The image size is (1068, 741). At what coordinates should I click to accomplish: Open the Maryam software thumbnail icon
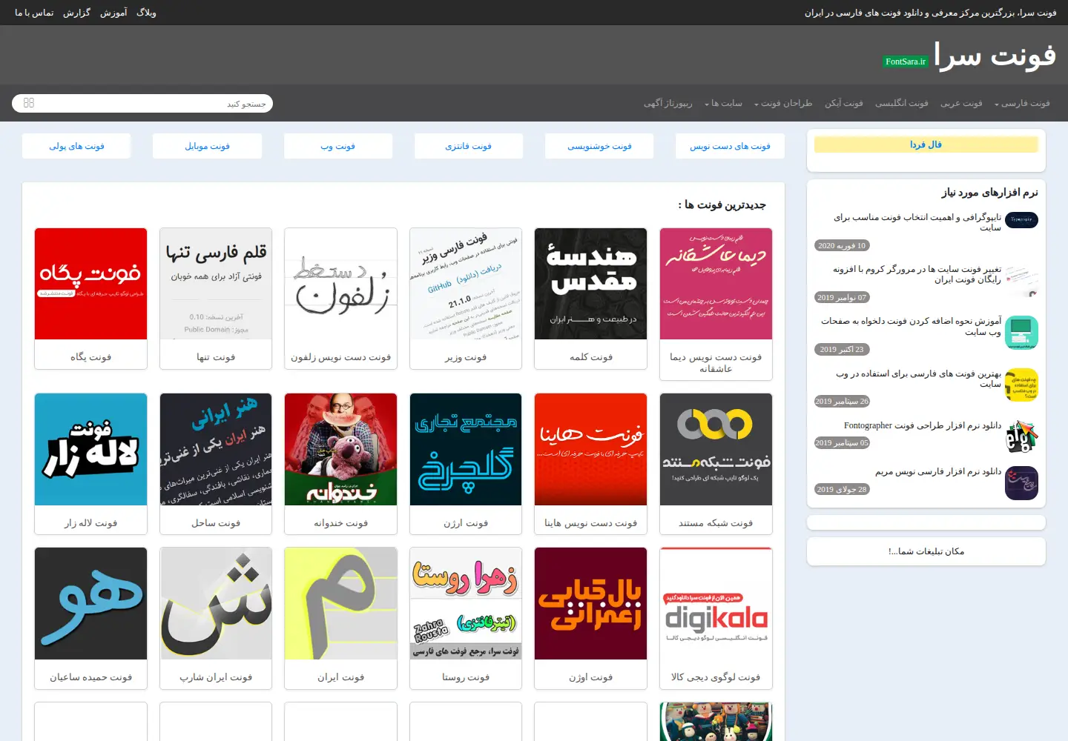click(x=1021, y=483)
